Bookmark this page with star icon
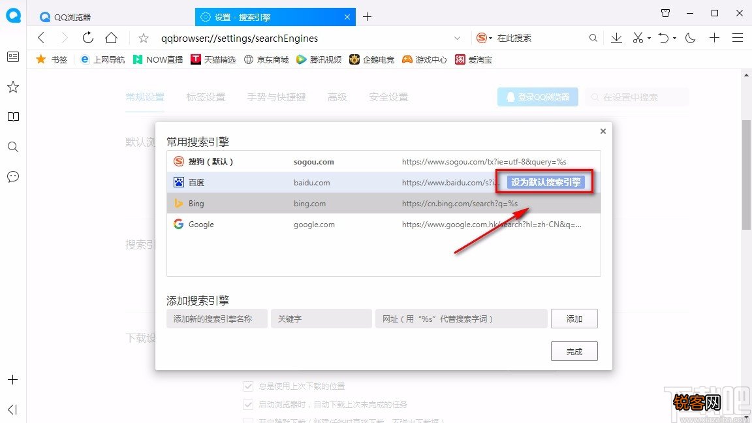Viewport: 752px width, 423px height. click(144, 38)
